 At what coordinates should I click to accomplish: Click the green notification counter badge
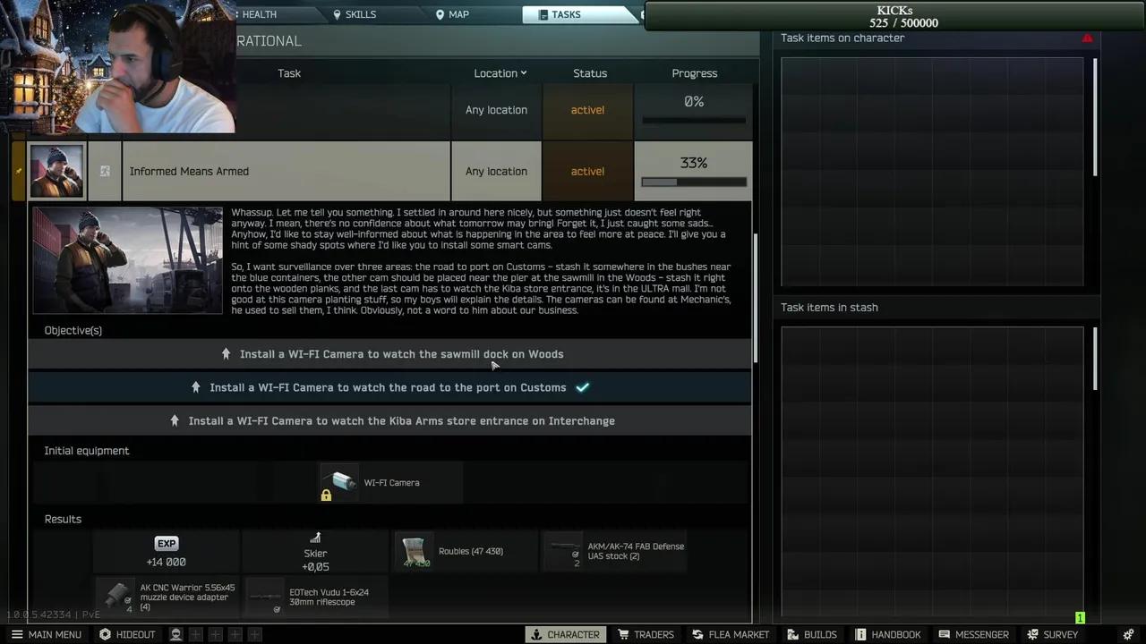point(1080,618)
